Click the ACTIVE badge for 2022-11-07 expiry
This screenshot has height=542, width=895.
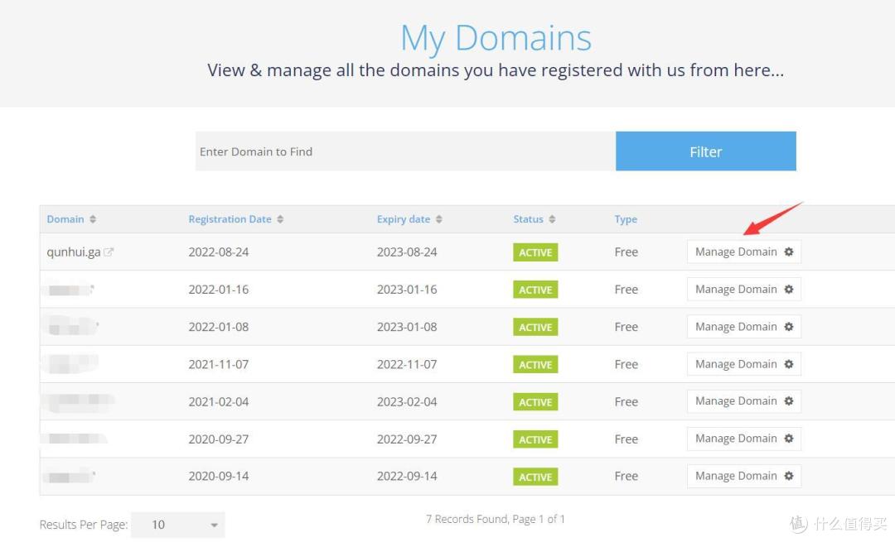(x=535, y=365)
